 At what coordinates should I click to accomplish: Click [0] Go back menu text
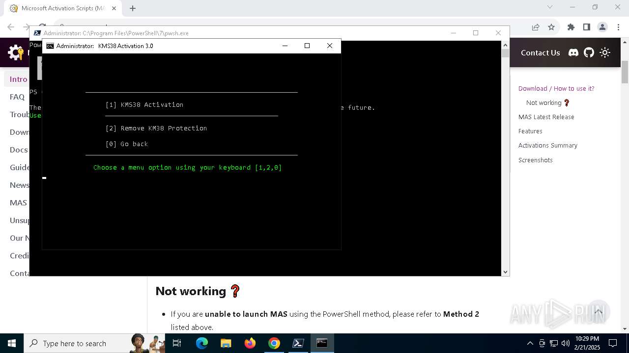pos(127,144)
